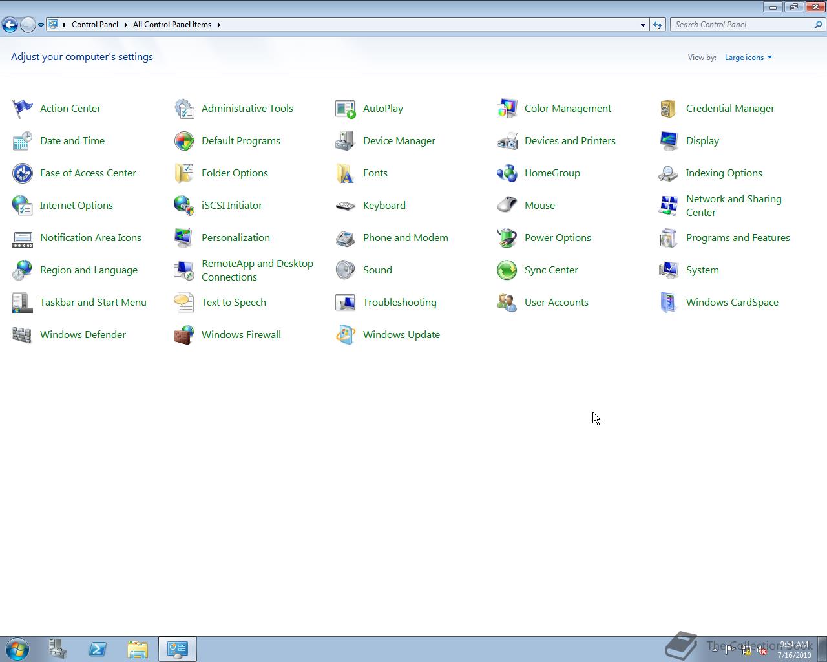This screenshot has height=662, width=827.
Task: Open the Windows Update icon
Action: click(346, 335)
